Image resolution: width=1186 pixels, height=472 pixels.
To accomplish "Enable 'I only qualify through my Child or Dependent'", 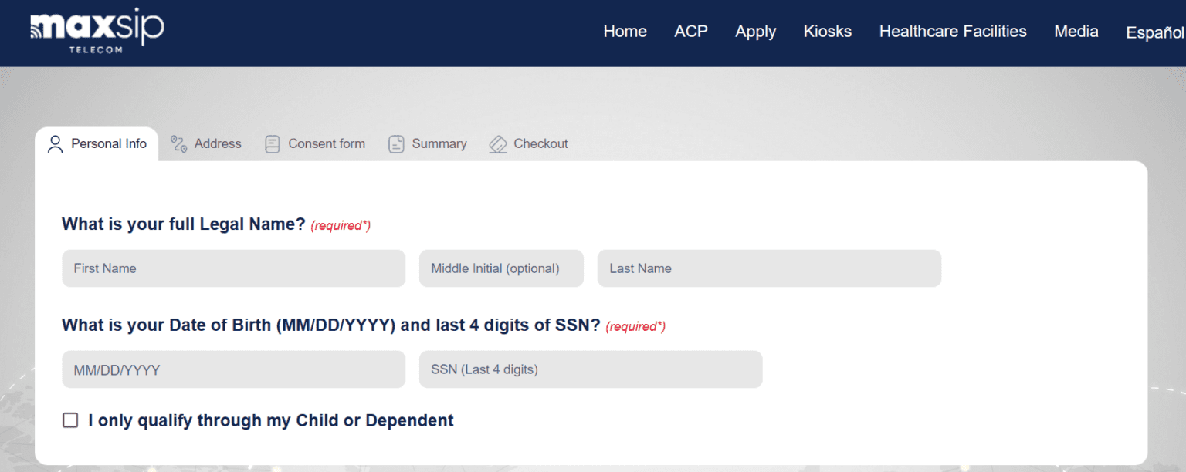I will pos(70,420).
